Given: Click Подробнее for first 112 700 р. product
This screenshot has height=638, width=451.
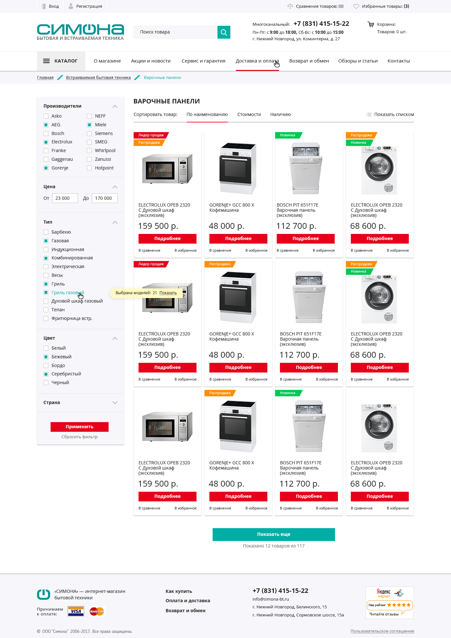Looking at the screenshot, I should 306,238.
